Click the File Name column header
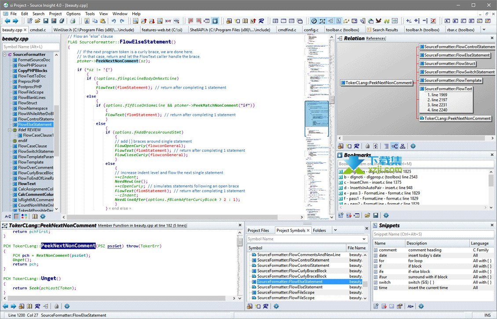 tap(357, 248)
